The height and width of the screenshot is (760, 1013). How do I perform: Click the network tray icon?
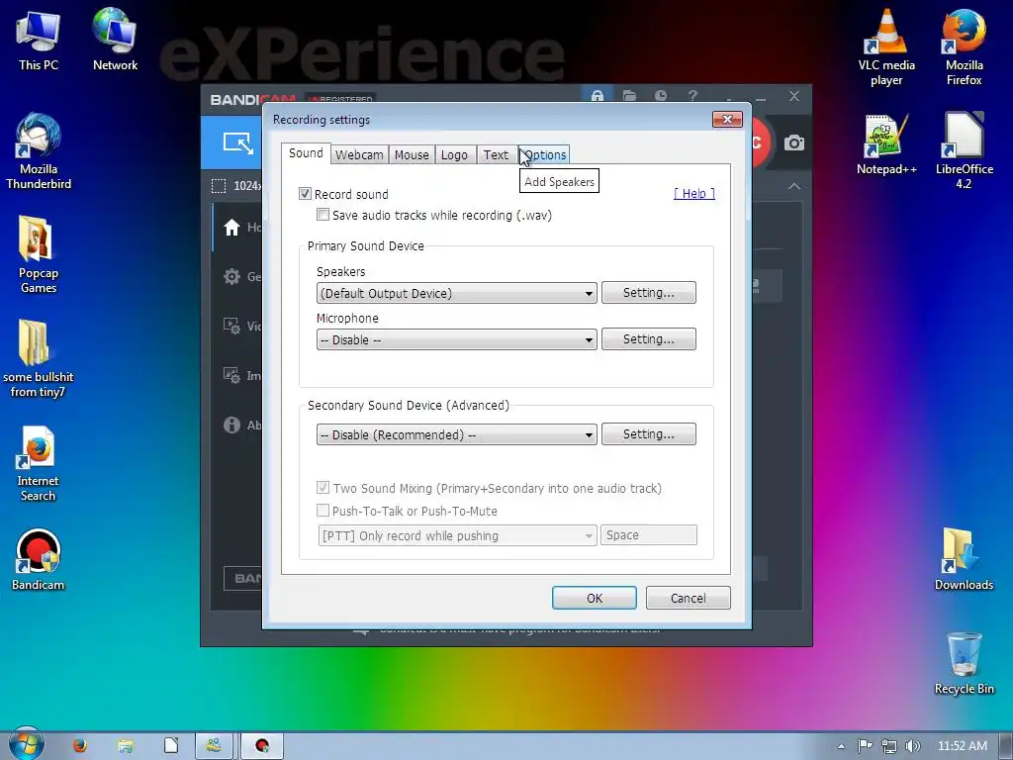889,746
